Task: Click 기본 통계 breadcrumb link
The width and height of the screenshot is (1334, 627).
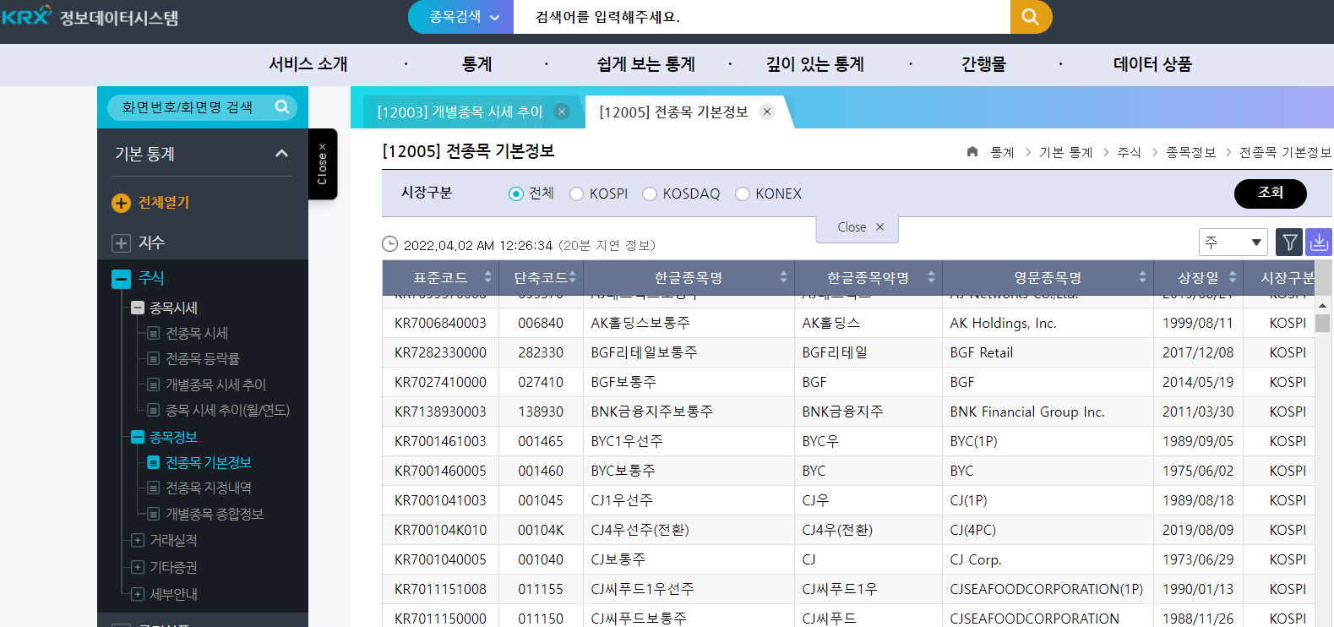Action: (x=1066, y=152)
